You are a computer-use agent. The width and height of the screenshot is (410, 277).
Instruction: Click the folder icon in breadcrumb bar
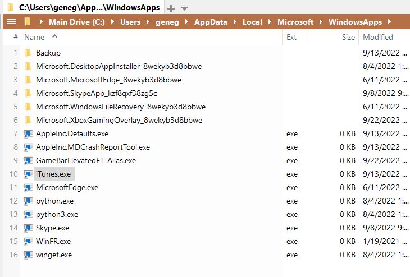(x=28, y=22)
